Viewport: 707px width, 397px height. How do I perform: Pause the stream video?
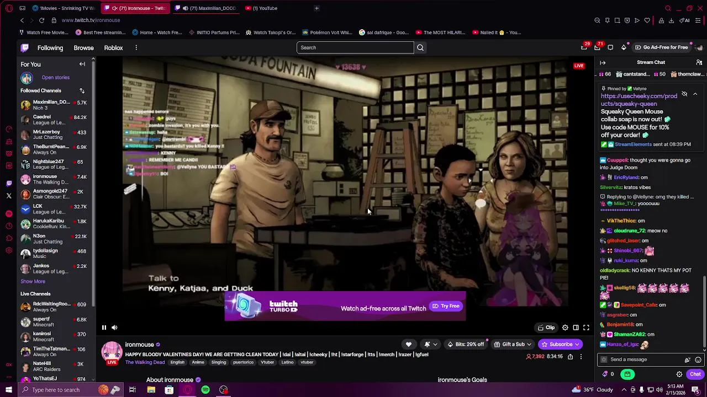104,328
